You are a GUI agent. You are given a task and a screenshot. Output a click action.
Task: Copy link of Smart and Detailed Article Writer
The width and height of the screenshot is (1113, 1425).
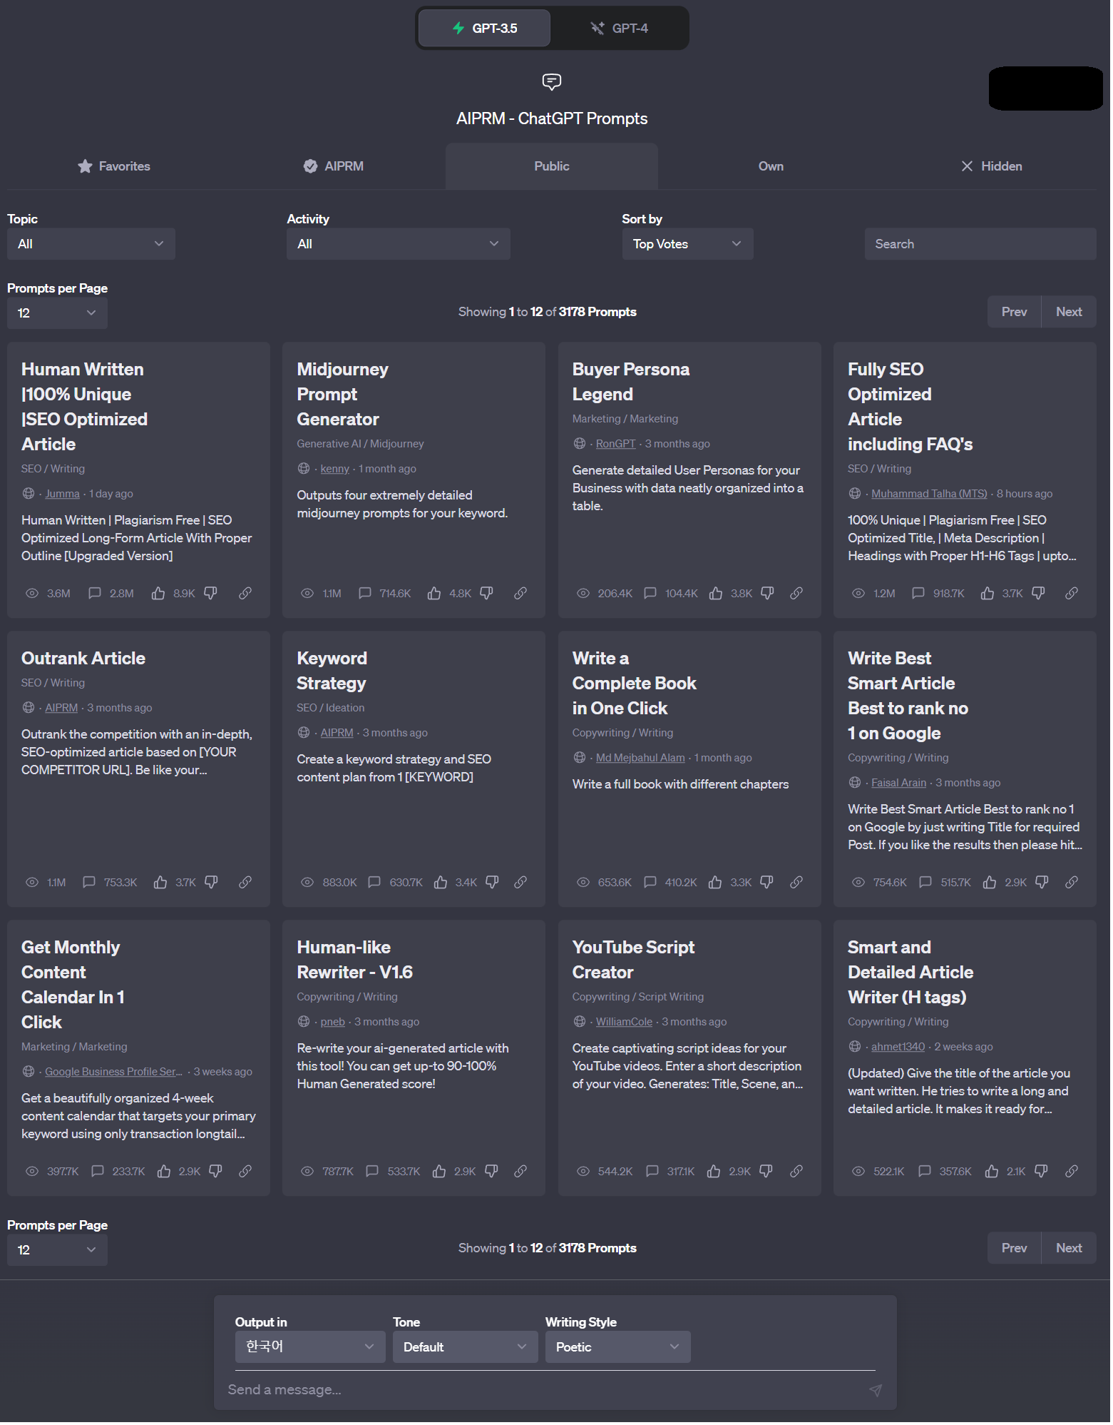[1072, 1172]
